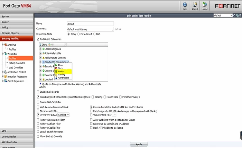Click the icon beside Security R category
Viewport: 242px width, 148px height.
44,66
